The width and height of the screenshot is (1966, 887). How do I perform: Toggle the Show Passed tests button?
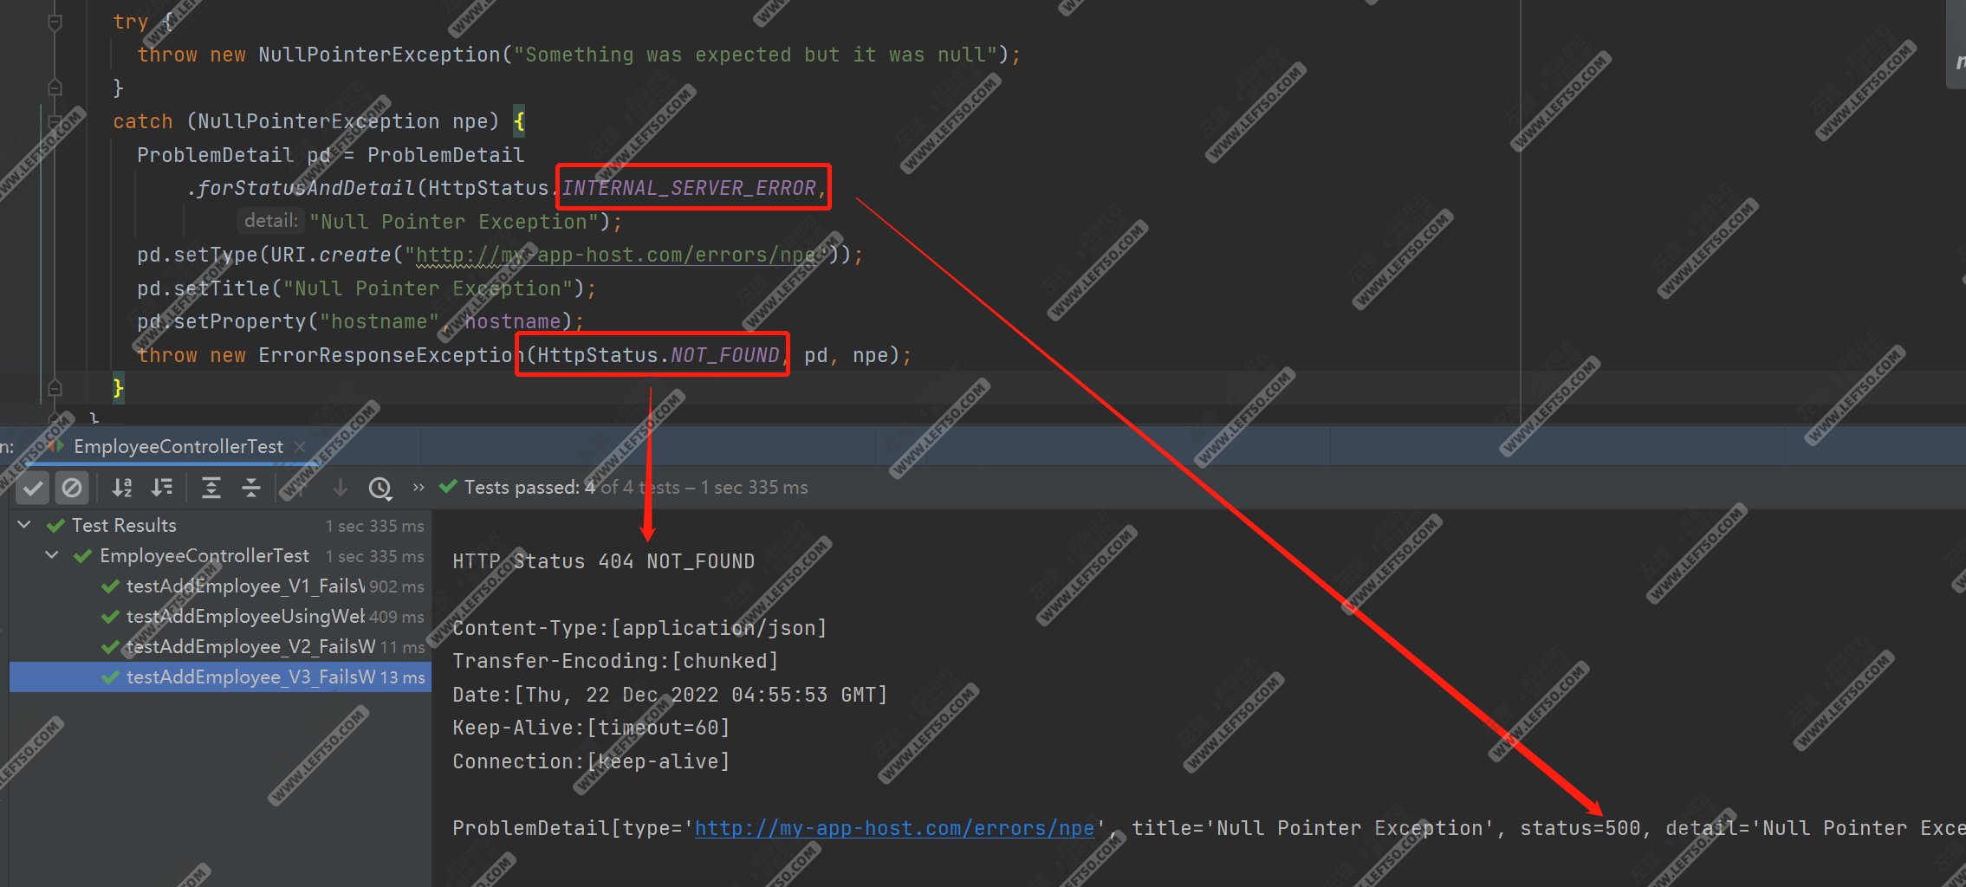[x=33, y=489]
